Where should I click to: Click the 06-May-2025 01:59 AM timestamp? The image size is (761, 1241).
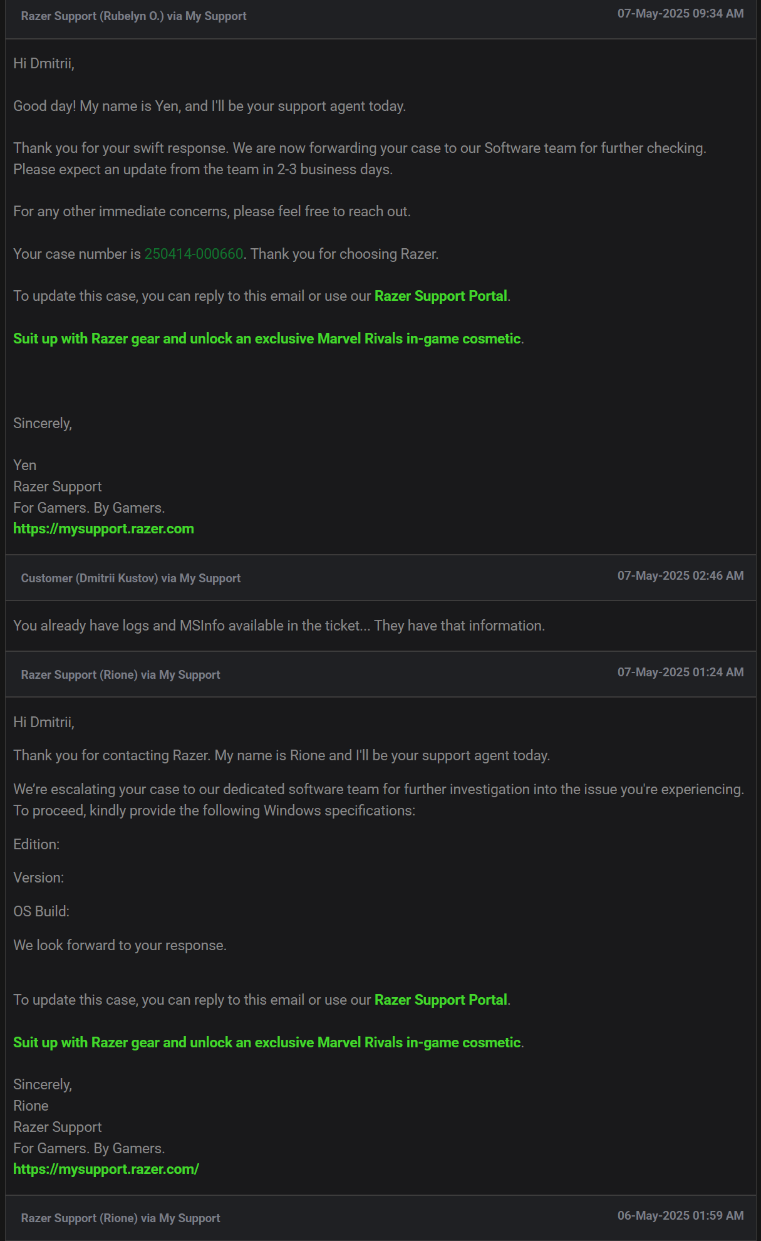[681, 1215]
